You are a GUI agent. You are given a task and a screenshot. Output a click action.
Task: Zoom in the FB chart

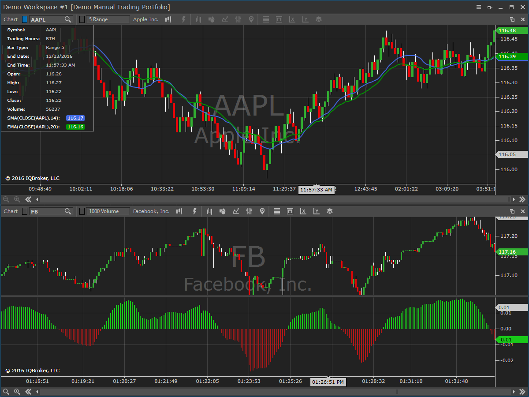coord(17,391)
